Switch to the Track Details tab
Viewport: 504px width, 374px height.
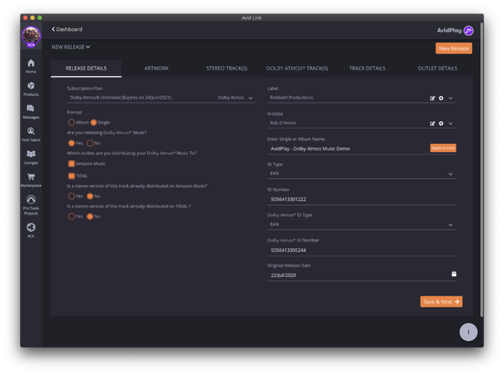click(367, 68)
